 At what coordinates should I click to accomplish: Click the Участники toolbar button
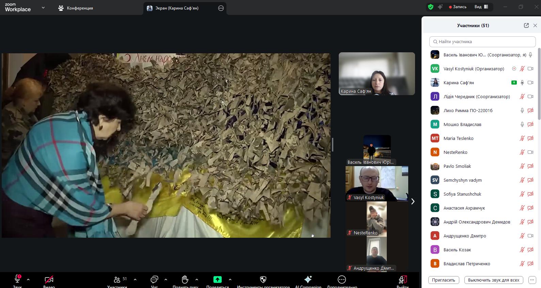click(117, 281)
